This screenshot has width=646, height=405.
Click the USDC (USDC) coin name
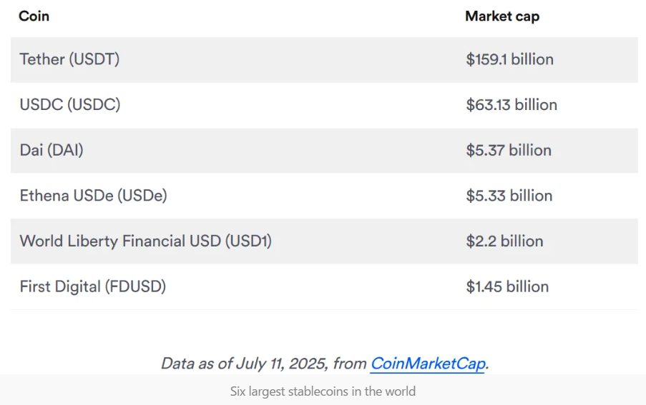point(70,104)
